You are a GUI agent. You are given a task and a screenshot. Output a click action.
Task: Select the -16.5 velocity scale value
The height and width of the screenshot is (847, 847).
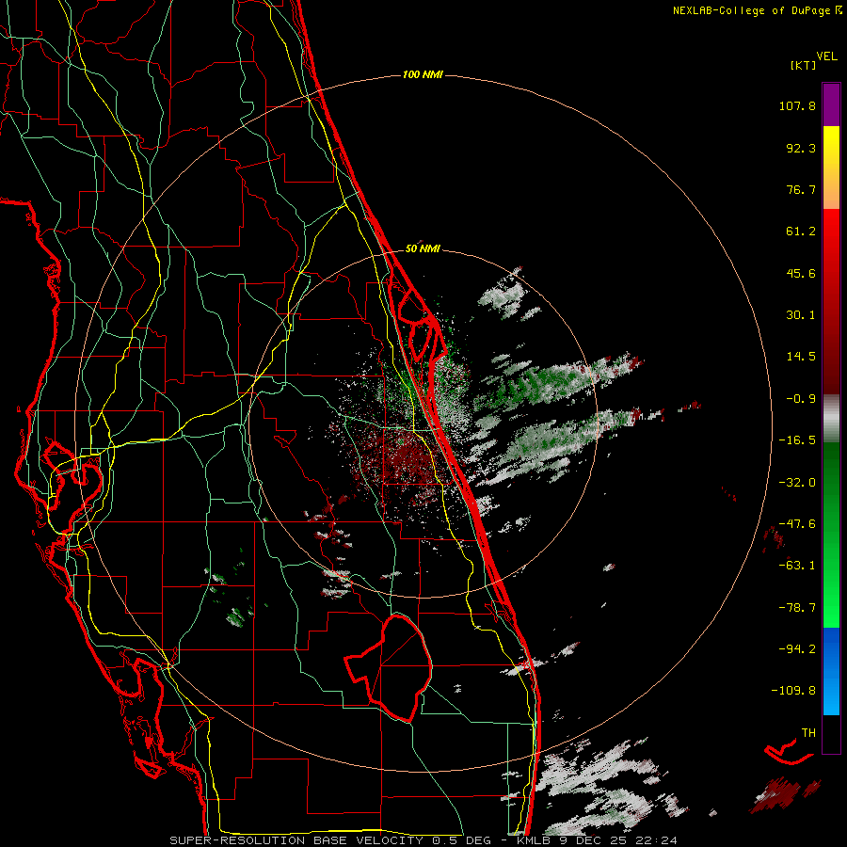pos(797,440)
